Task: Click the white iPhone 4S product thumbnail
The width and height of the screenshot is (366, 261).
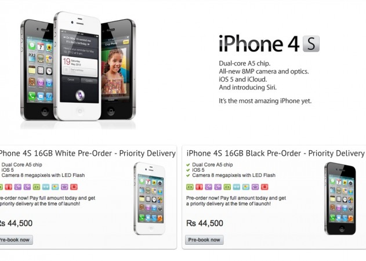Action: click(x=150, y=198)
